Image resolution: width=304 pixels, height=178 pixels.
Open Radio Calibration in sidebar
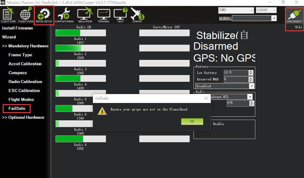(25, 82)
